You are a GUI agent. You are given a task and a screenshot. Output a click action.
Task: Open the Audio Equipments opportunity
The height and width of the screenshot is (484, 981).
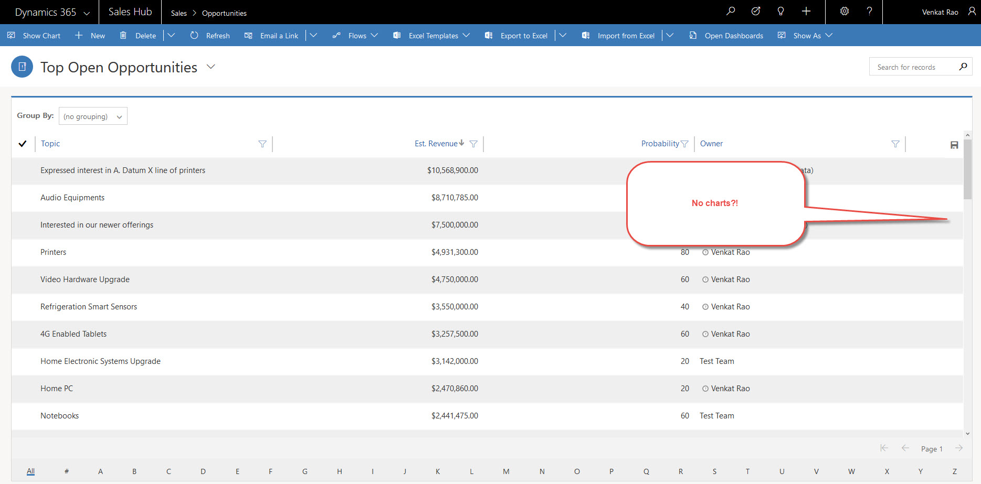click(x=72, y=198)
